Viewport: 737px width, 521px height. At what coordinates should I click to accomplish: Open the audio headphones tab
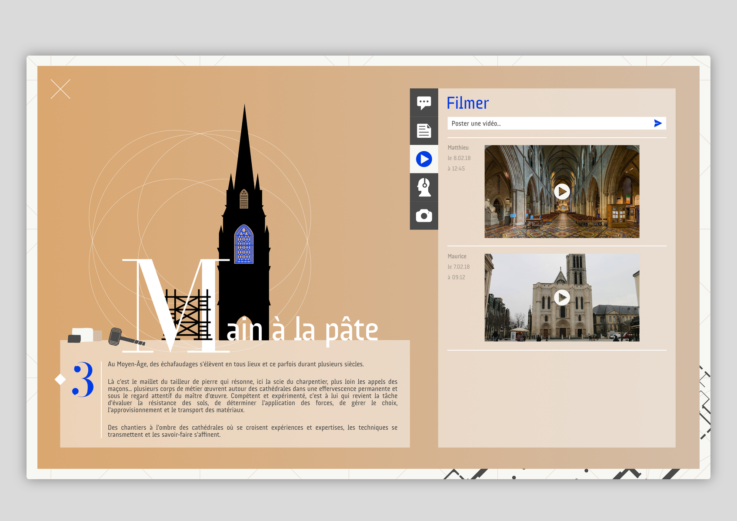[x=424, y=187]
